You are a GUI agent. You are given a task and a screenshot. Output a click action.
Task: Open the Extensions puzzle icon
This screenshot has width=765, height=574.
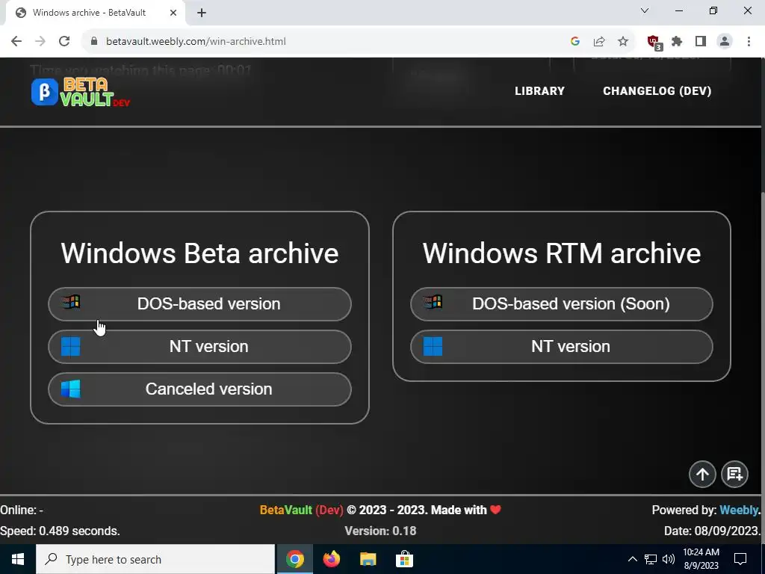click(677, 42)
